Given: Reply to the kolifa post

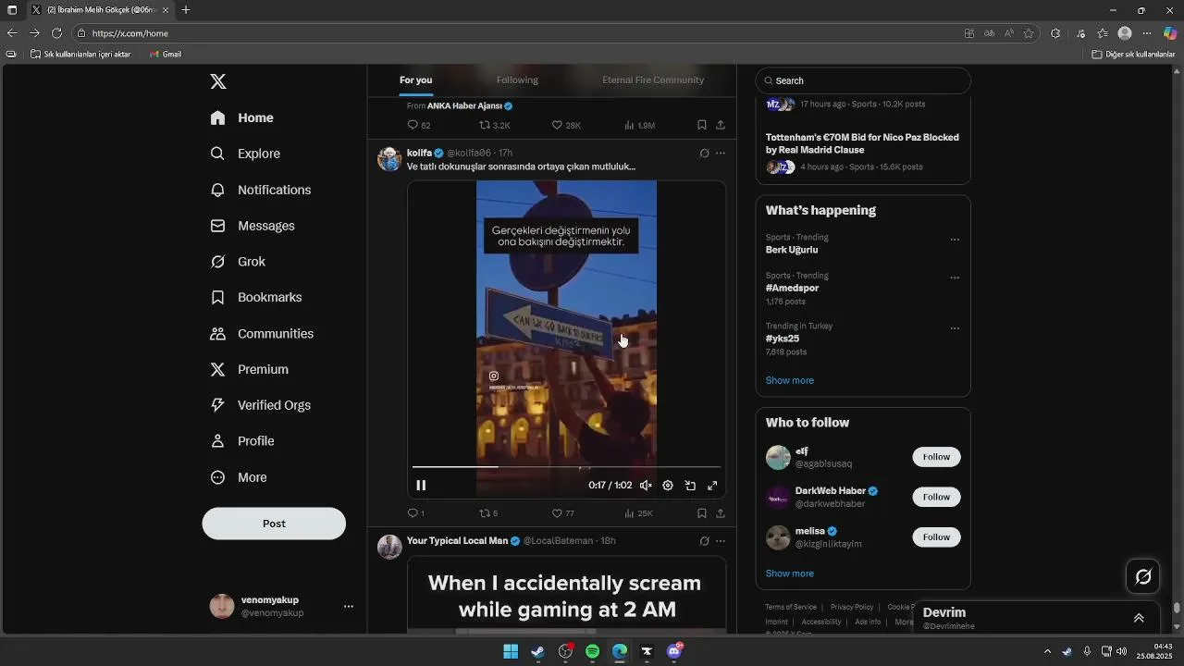Looking at the screenshot, I should [415, 513].
